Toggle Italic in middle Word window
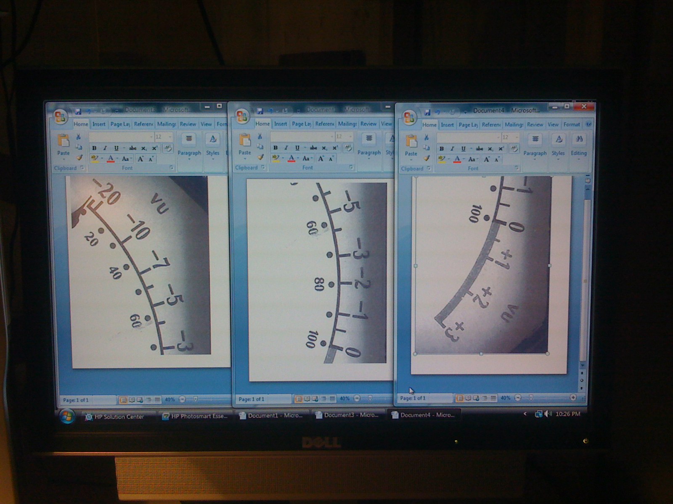The width and height of the screenshot is (673, 504). click(x=286, y=147)
